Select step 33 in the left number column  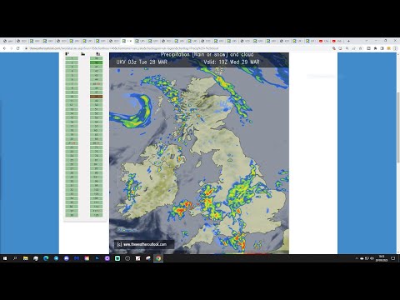pyautogui.click(x=72, y=194)
